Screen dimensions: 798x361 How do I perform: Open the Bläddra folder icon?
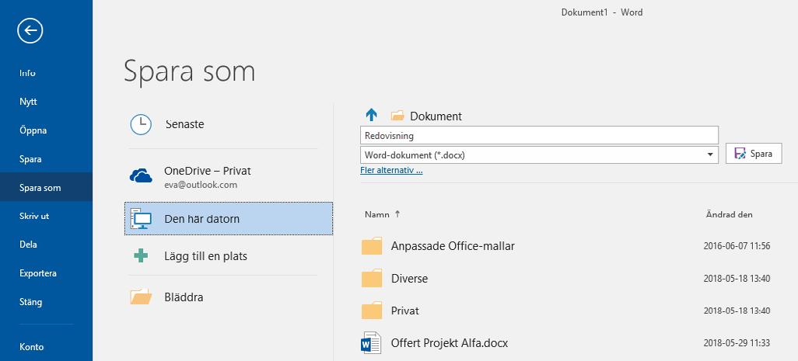pos(141,297)
